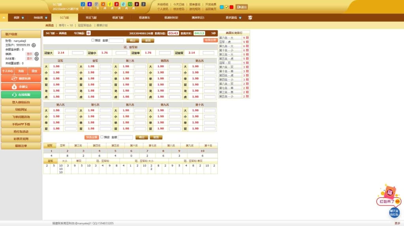Open 个人中心 personal center button

[x=7, y=71]
